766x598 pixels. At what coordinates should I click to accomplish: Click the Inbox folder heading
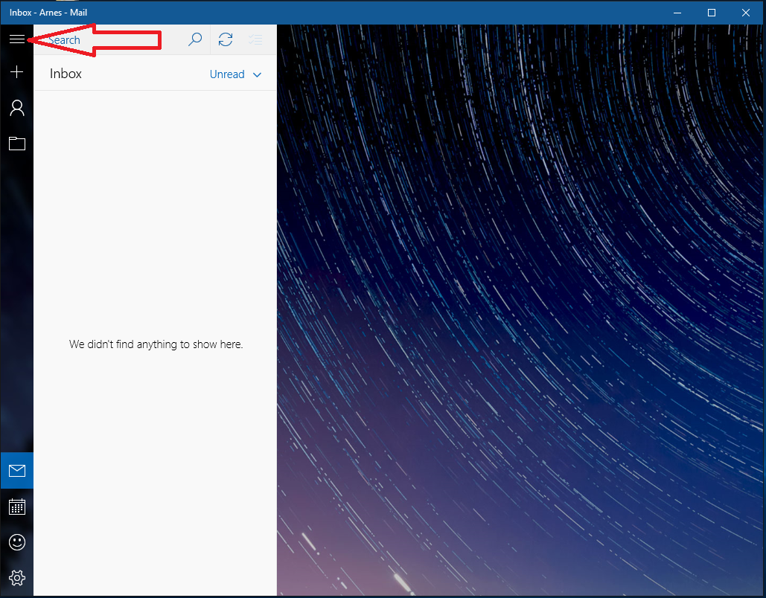(66, 74)
